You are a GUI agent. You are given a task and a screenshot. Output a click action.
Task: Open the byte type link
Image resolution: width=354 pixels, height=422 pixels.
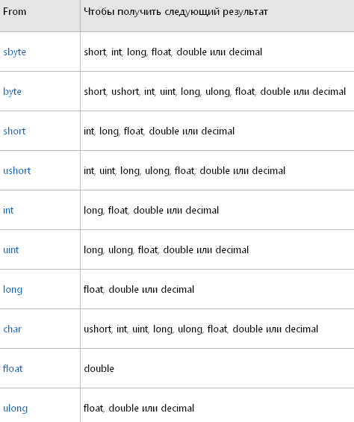pos(12,92)
